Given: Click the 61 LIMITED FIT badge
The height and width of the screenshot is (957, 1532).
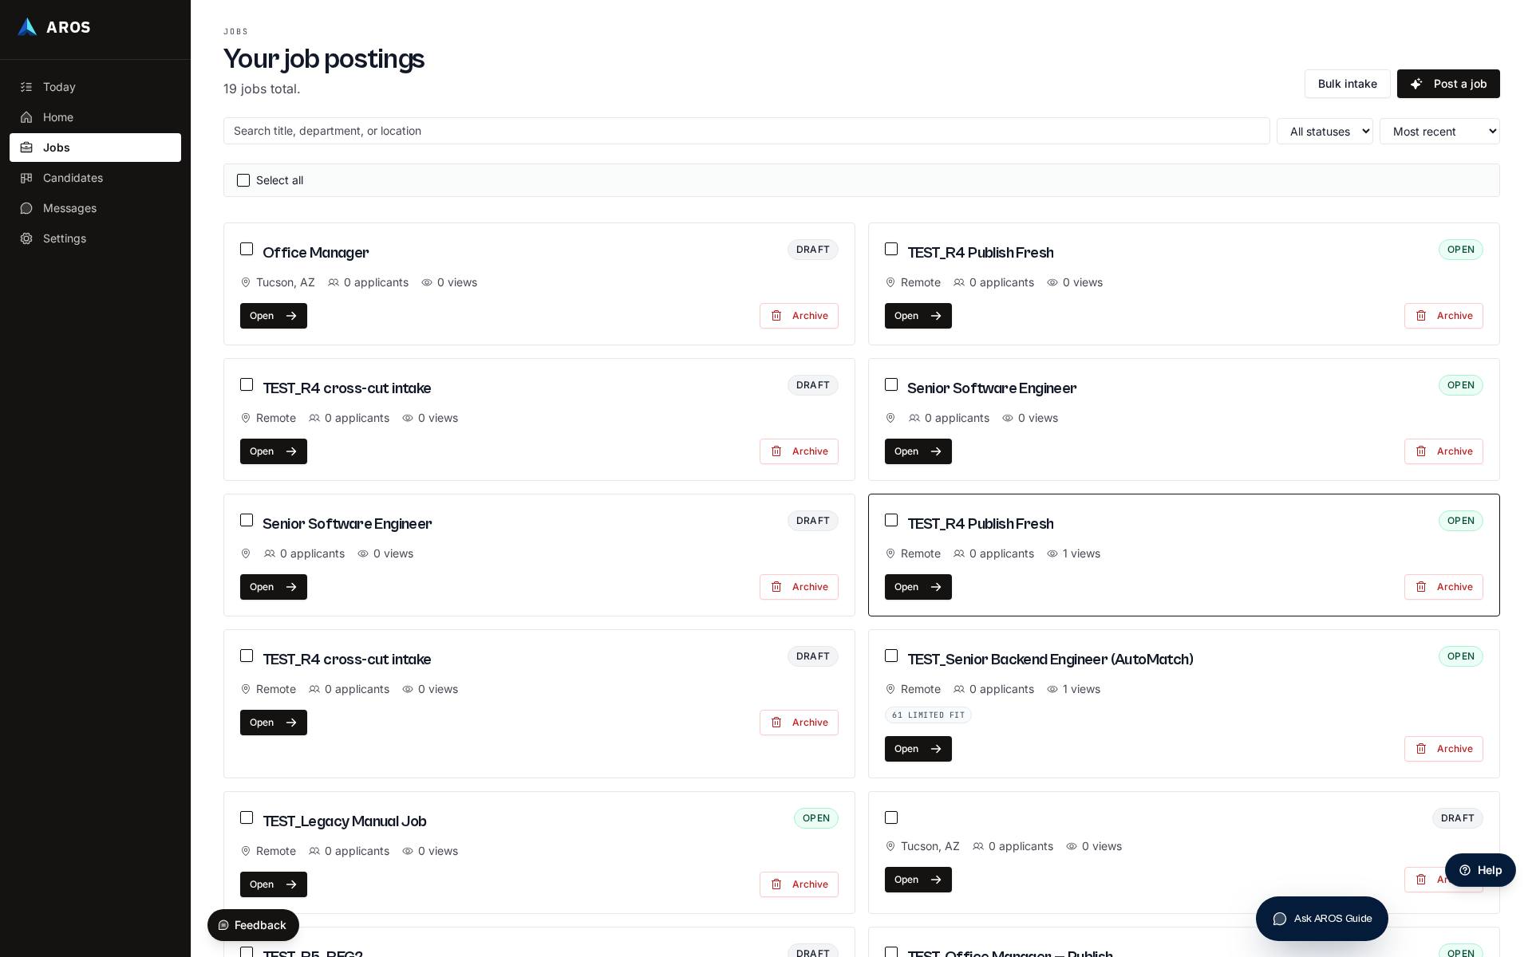Looking at the screenshot, I should click(x=928, y=715).
